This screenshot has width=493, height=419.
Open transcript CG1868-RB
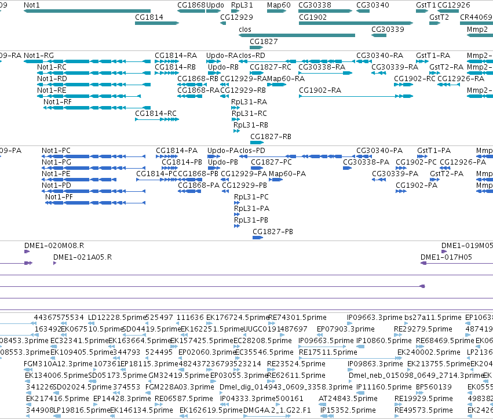(x=198, y=79)
